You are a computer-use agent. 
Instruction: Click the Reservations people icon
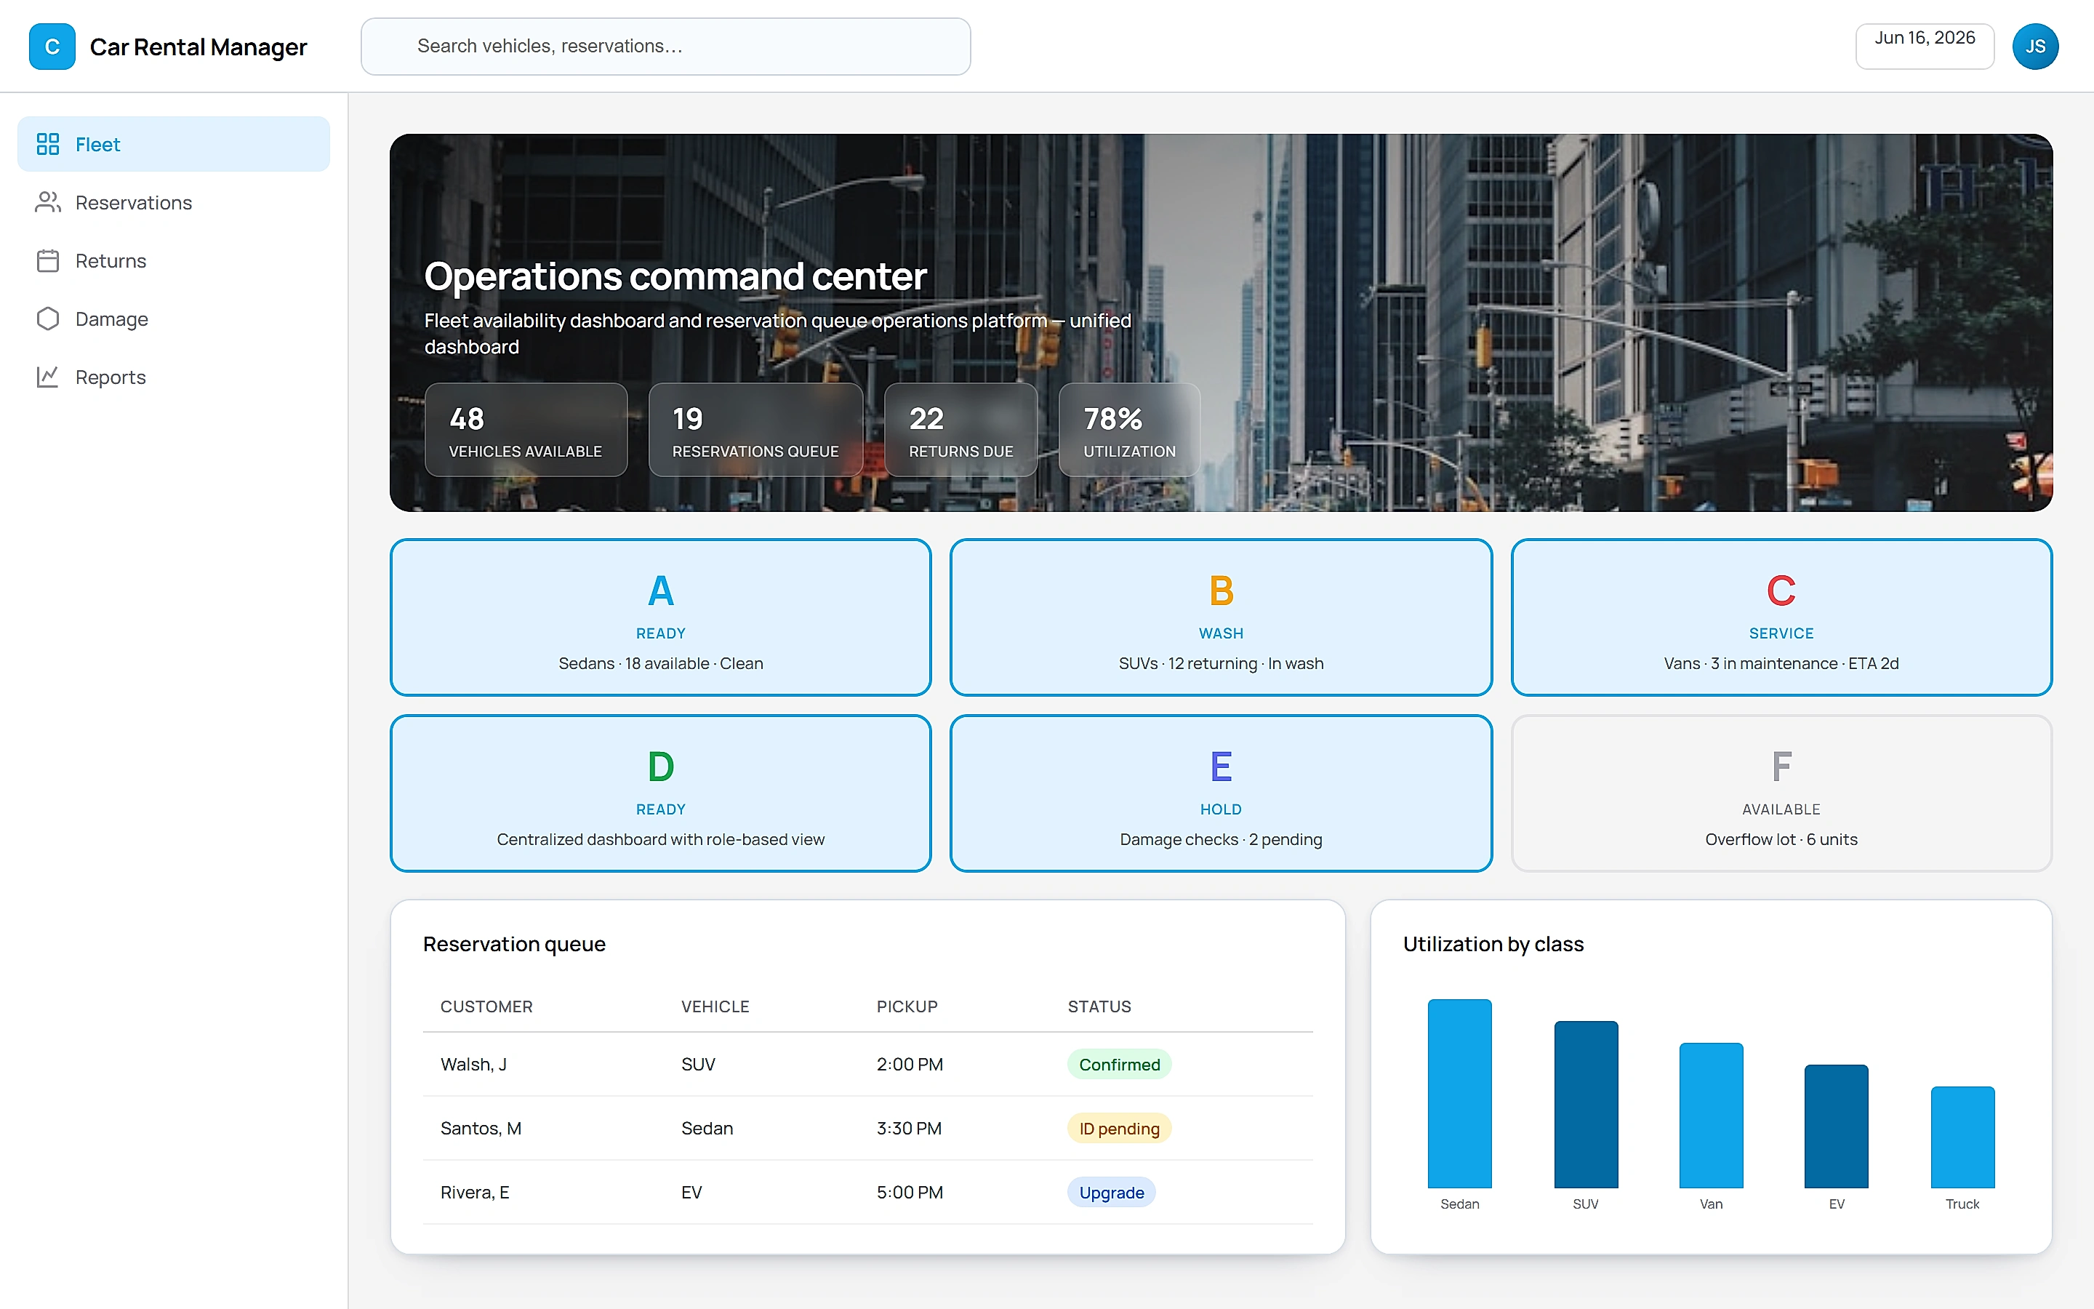(47, 201)
